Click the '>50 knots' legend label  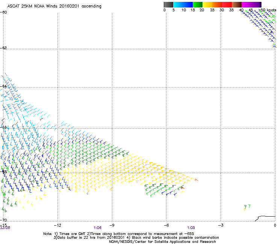coord(267,10)
